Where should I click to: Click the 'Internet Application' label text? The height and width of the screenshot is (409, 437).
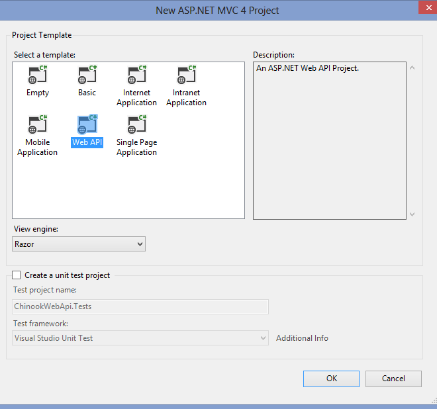[136, 98]
